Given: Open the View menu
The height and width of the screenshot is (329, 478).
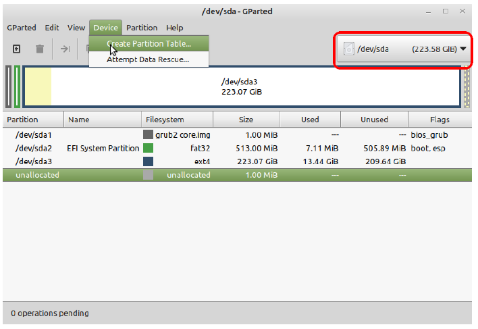Looking at the screenshot, I should [76, 28].
